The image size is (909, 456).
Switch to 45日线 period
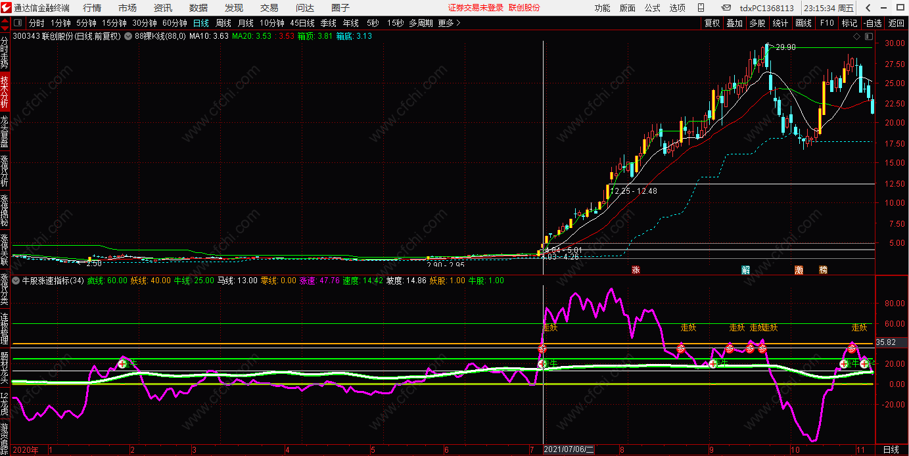point(302,23)
